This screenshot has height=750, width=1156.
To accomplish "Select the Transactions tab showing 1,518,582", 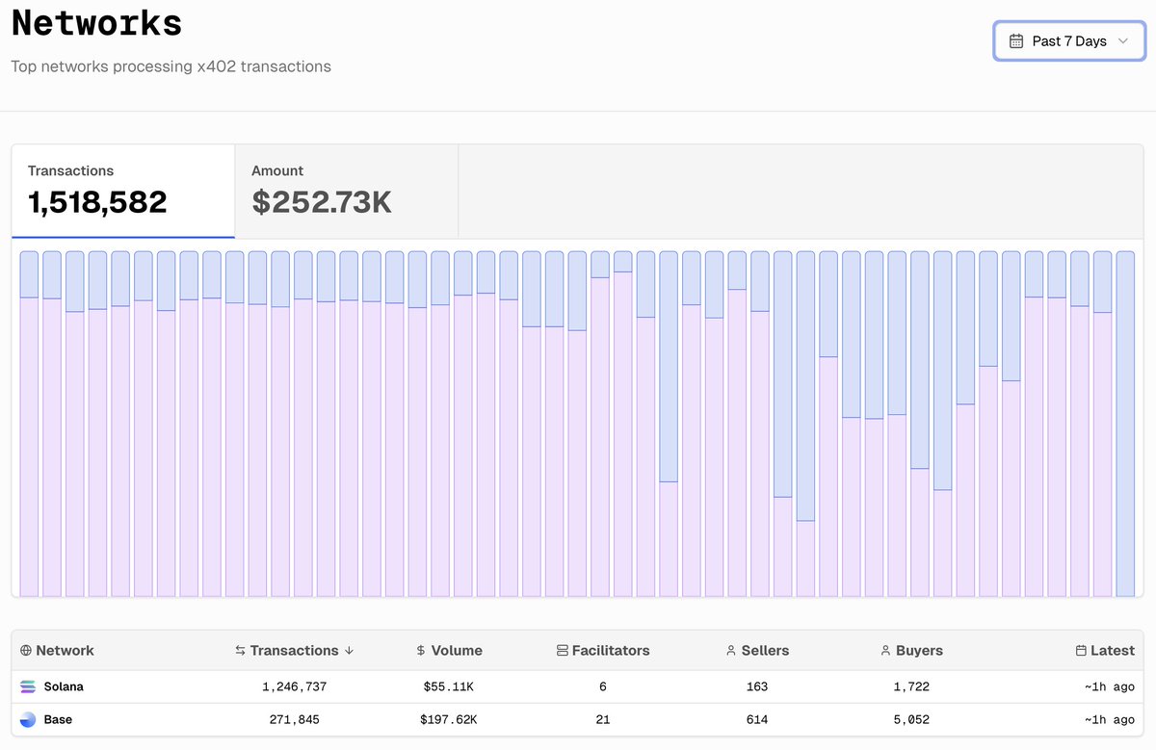I will pos(122,191).
